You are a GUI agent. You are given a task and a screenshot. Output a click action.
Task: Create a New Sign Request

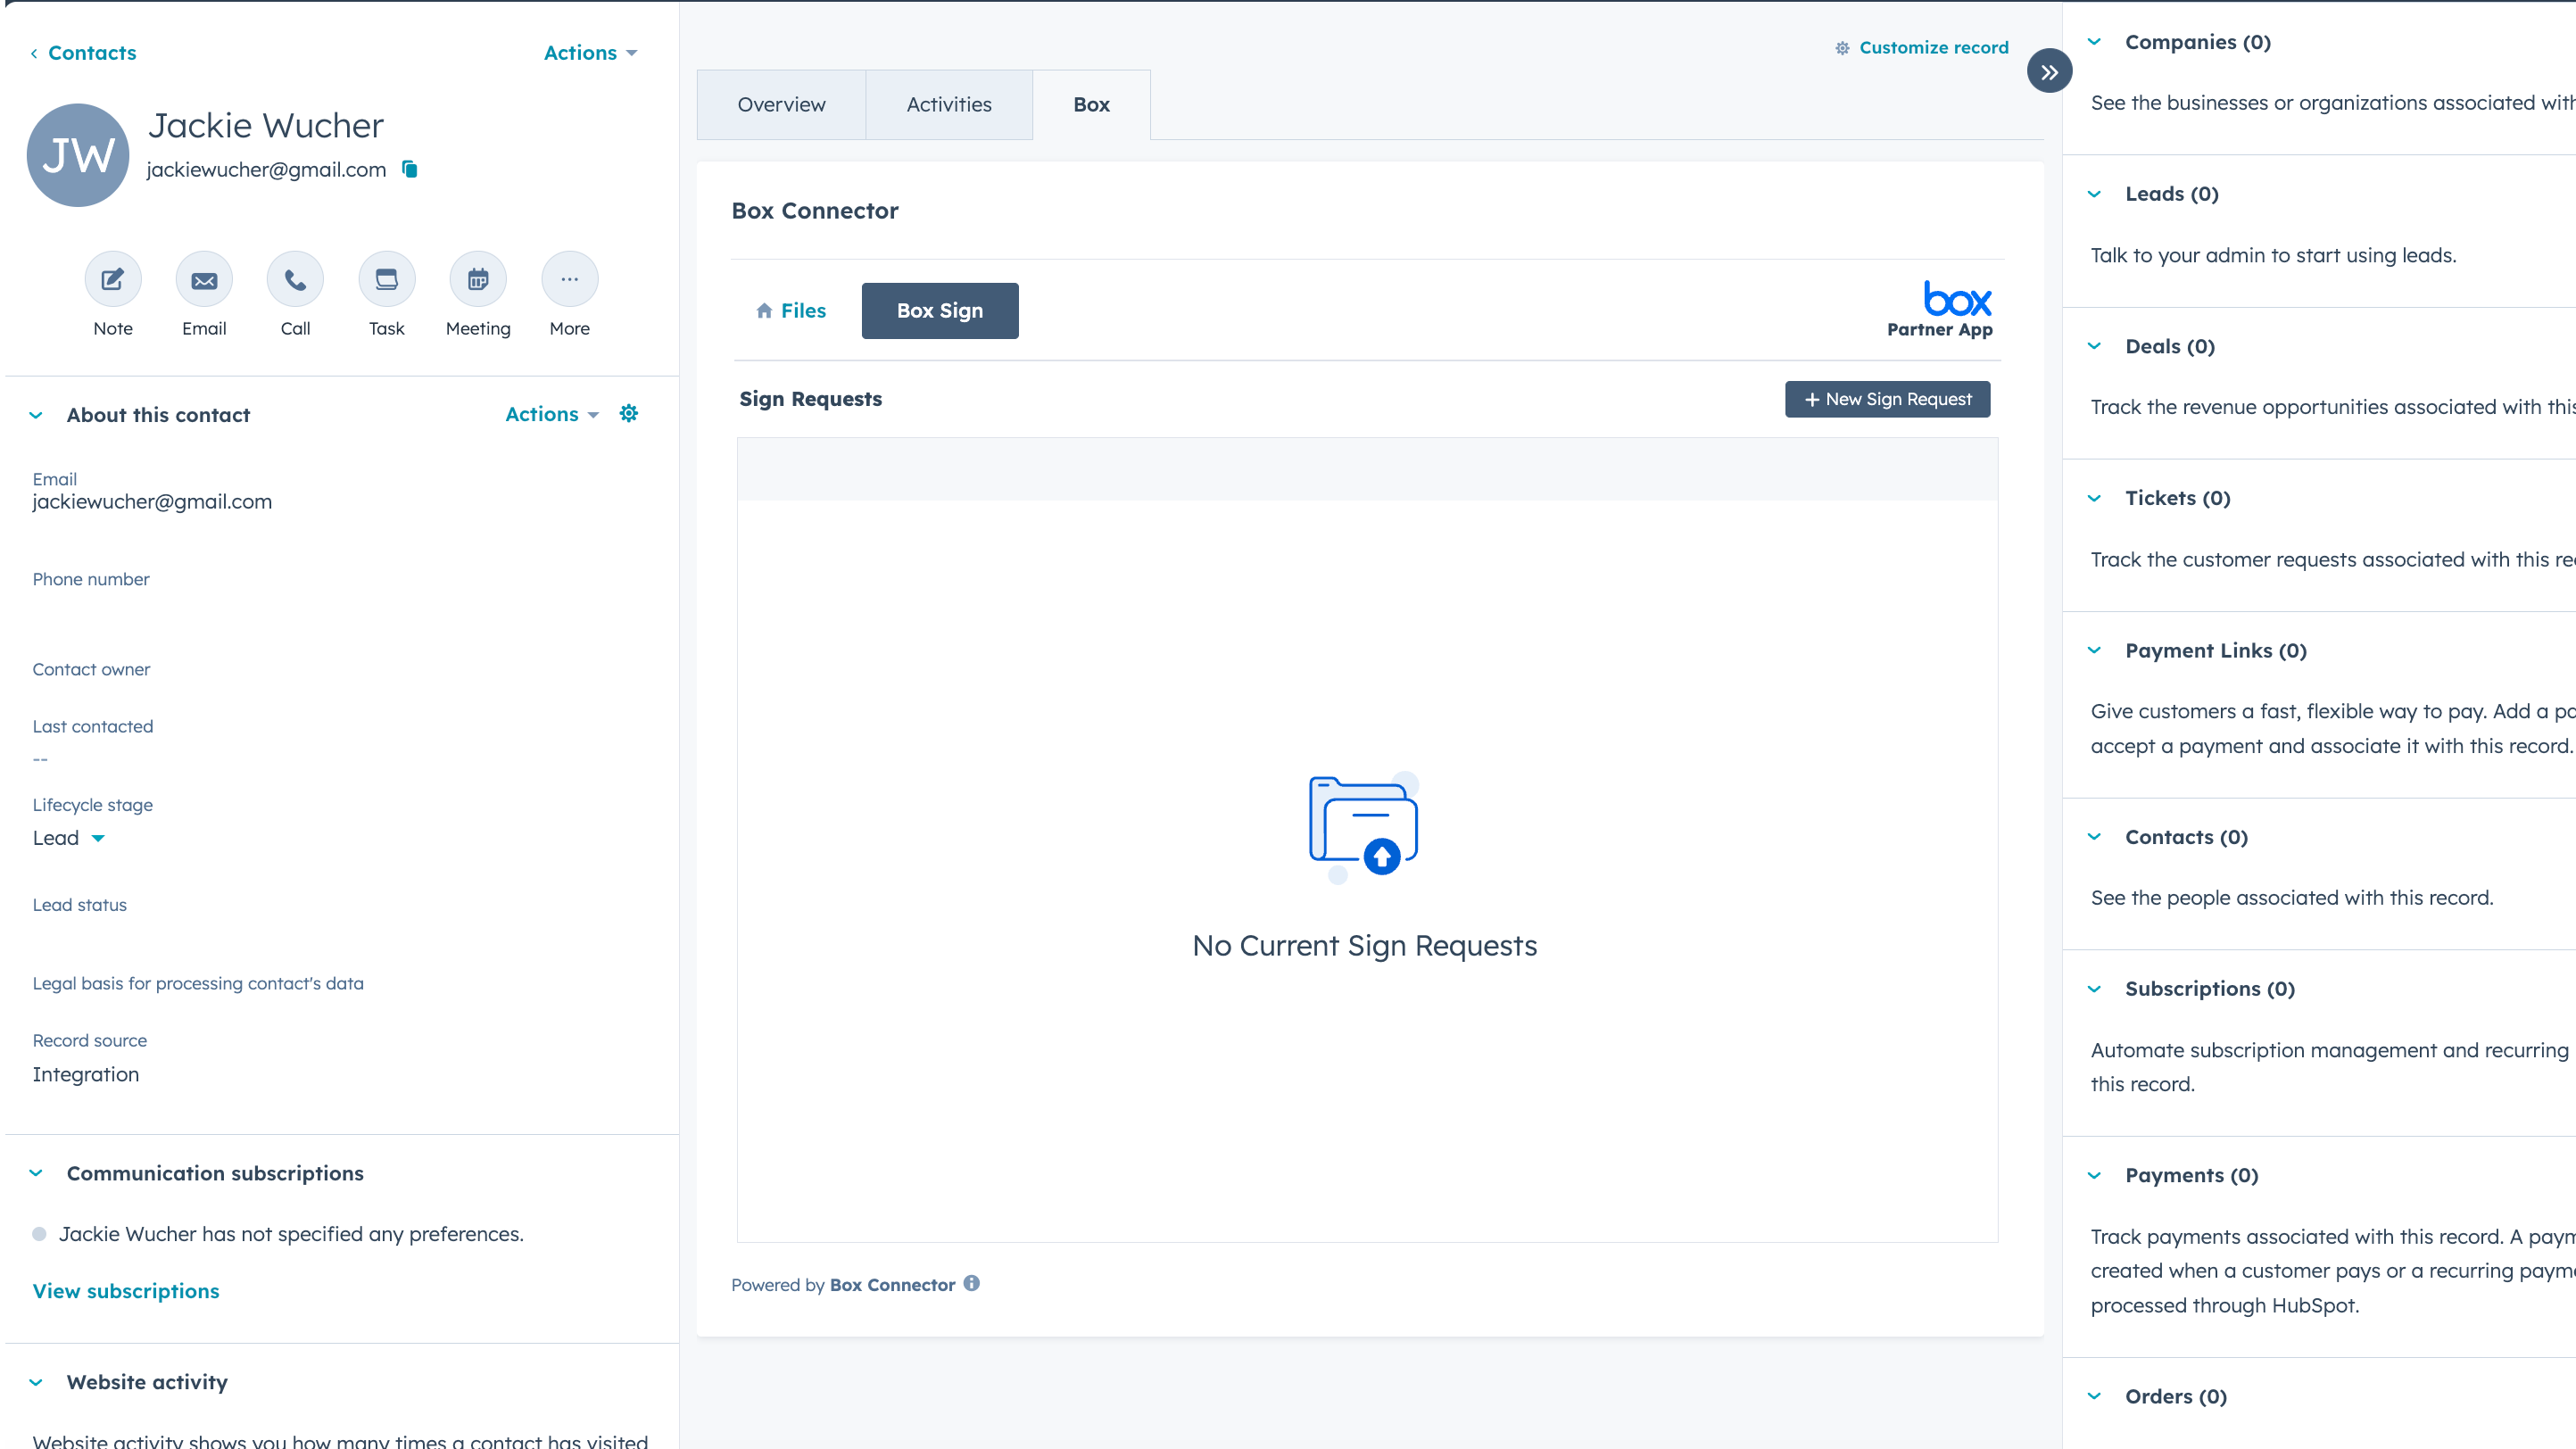(1887, 399)
